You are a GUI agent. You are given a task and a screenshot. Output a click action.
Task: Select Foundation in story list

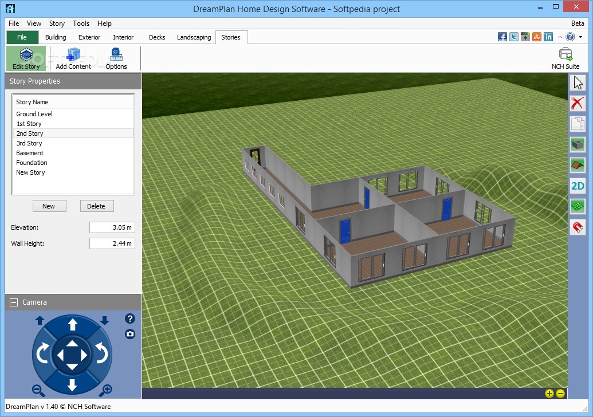pyautogui.click(x=73, y=163)
